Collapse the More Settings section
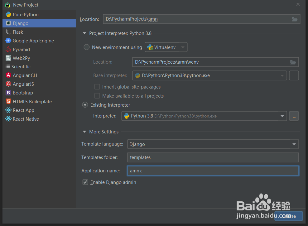The image size is (308, 226). click(84, 132)
